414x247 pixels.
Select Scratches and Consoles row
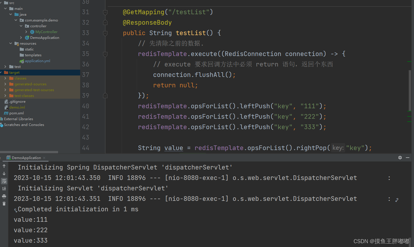pos(40,125)
